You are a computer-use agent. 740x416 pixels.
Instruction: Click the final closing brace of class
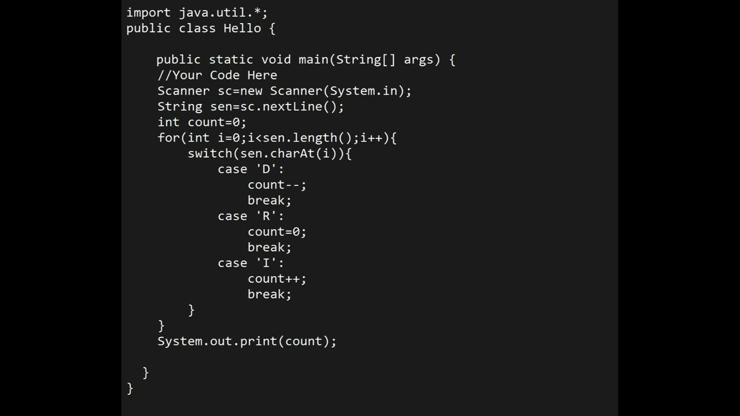130,388
